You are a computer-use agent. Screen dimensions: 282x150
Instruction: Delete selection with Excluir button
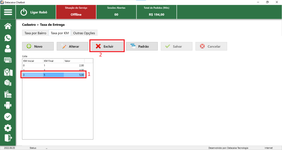pos(107,46)
